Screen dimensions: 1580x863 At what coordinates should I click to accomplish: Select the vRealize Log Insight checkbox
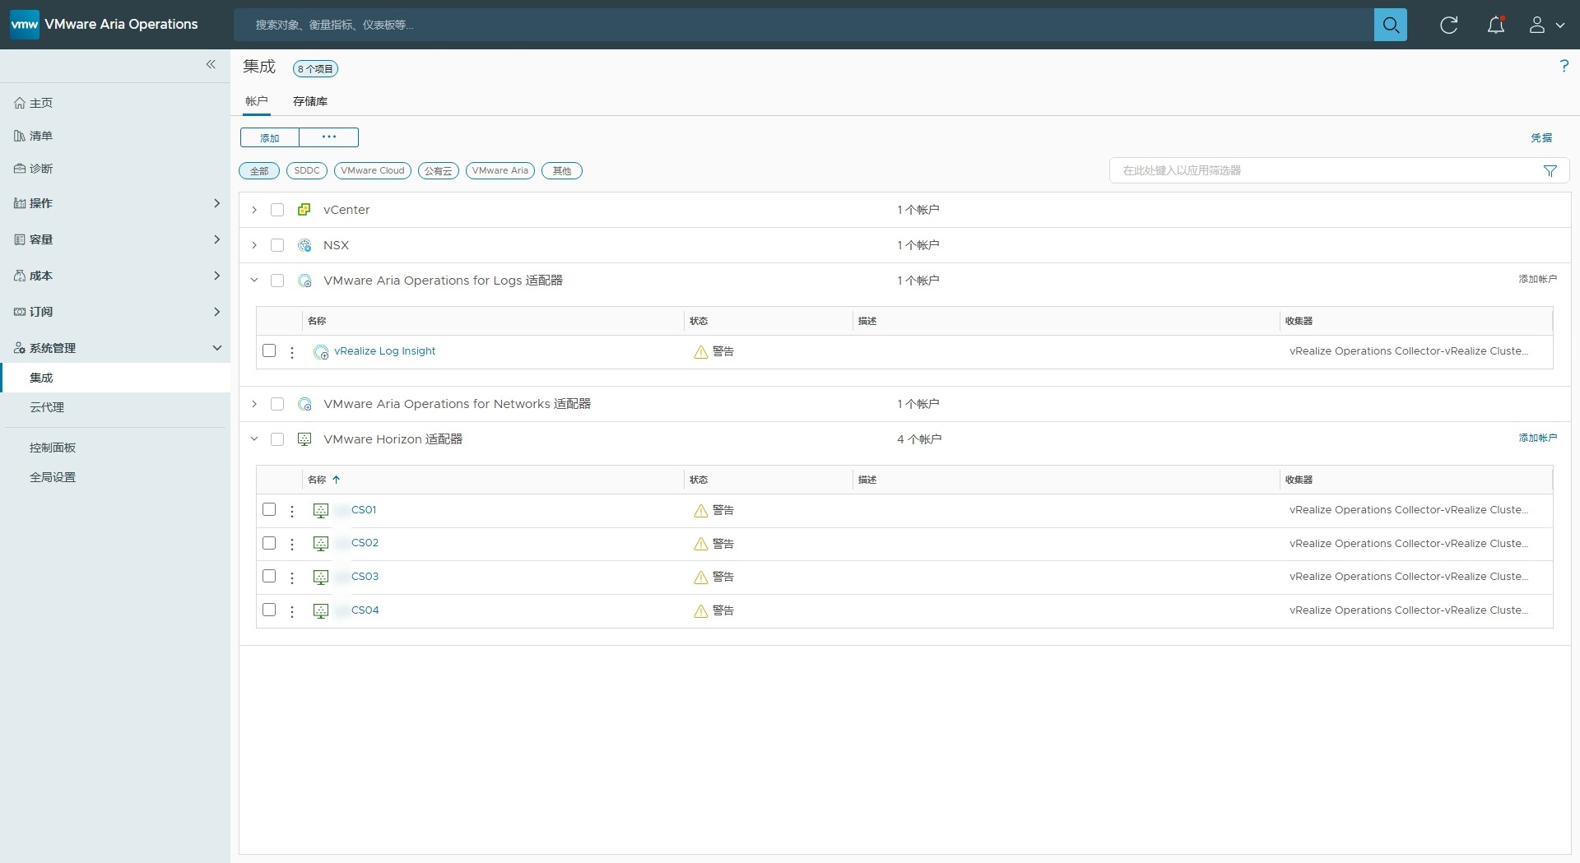click(269, 350)
